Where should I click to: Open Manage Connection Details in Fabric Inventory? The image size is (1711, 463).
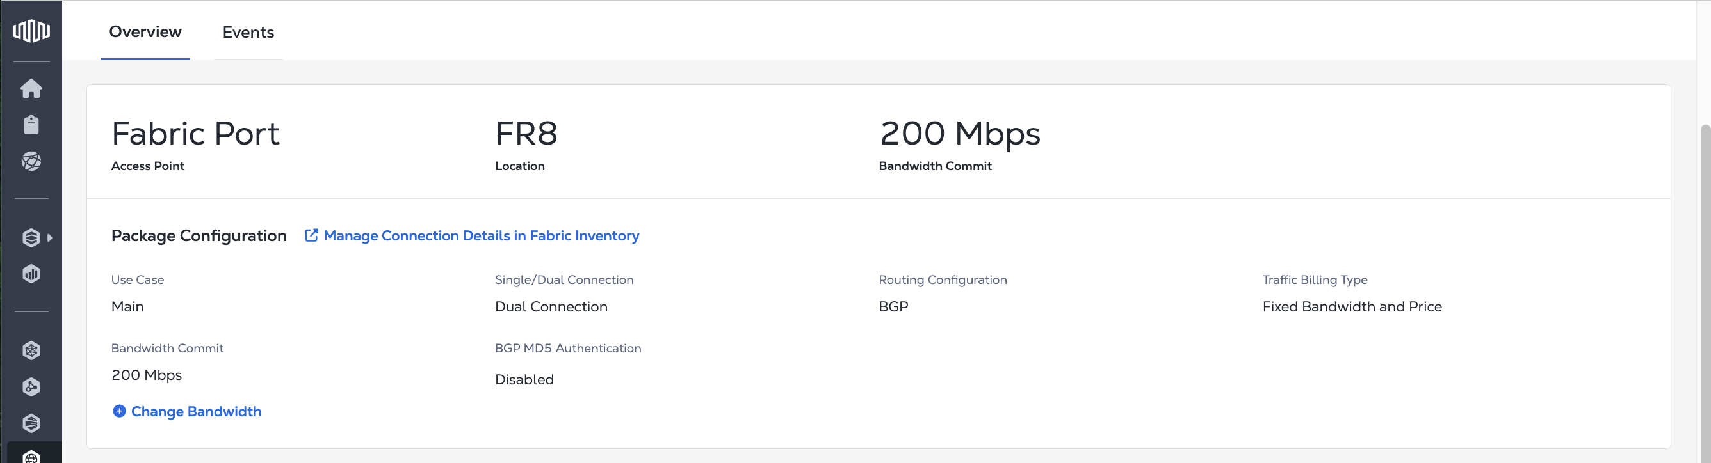point(481,235)
